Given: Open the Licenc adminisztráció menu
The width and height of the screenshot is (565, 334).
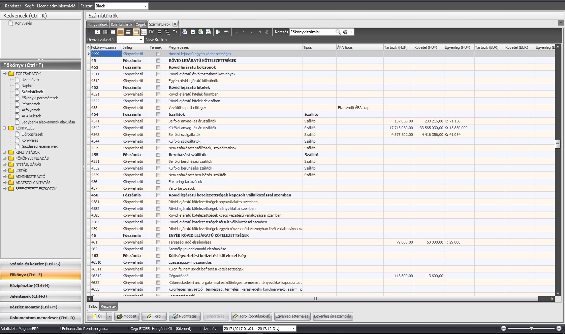Looking at the screenshot, I should [56, 6].
